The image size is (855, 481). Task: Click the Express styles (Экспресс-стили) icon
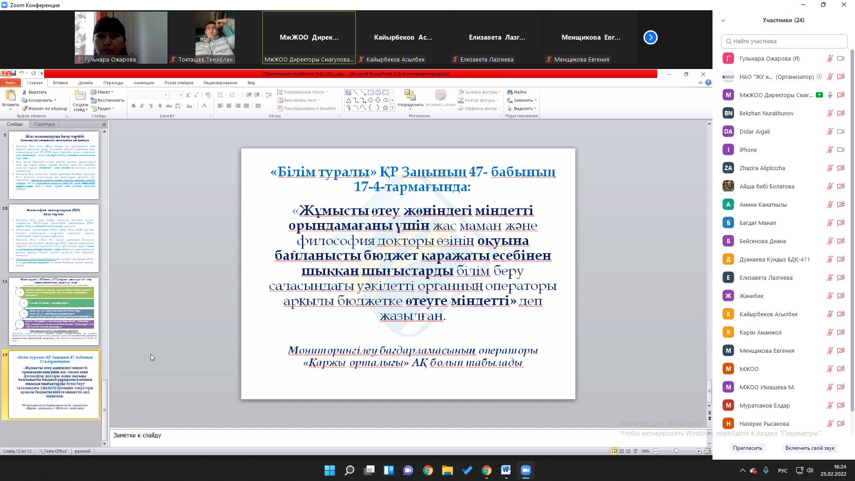pyautogui.click(x=440, y=95)
